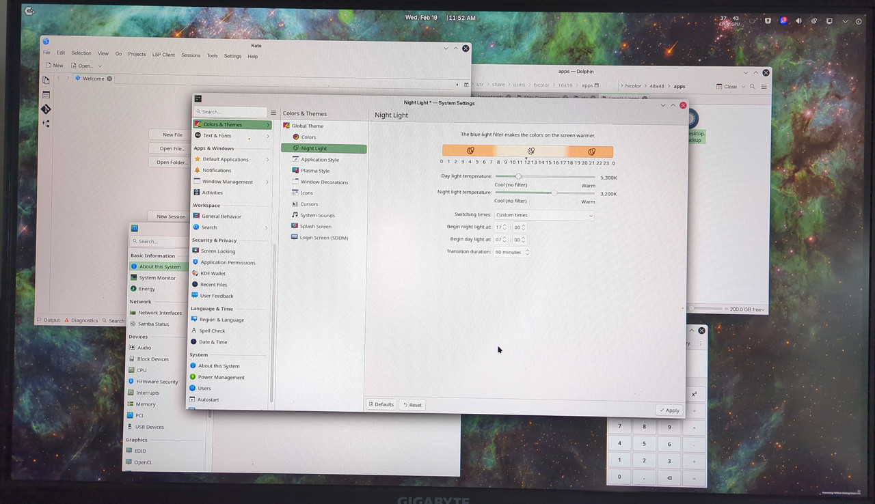Open the Documents sidebar icon in Kate
The width and height of the screenshot is (875, 504).
click(46, 80)
